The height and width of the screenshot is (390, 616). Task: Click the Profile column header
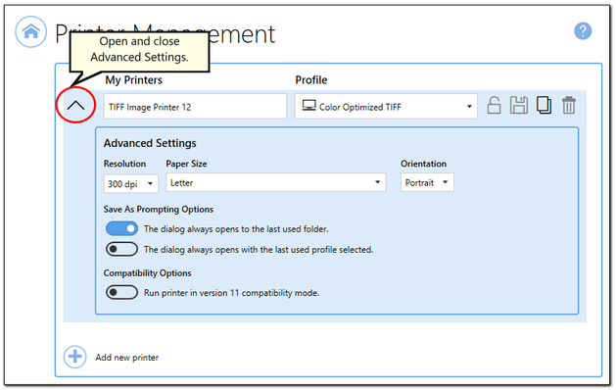(311, 79)
